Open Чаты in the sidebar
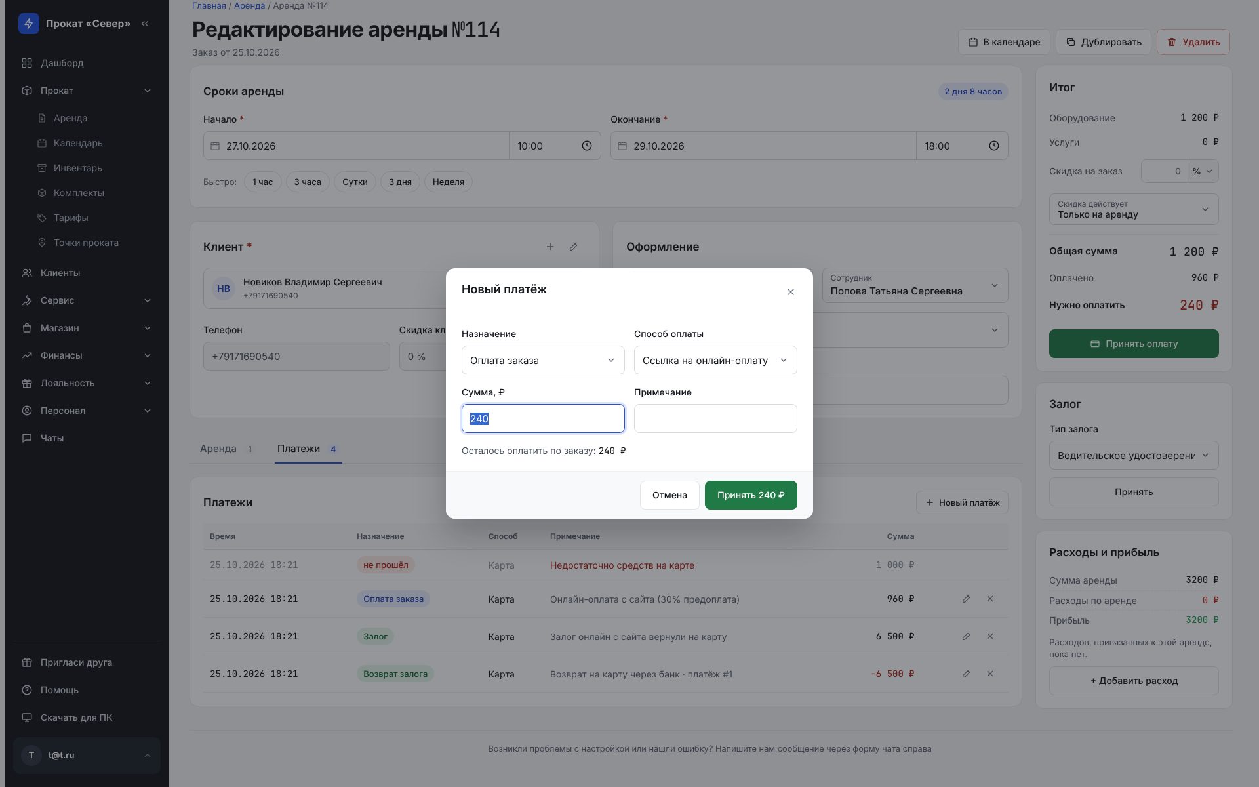Viewport: 1259px width, 787px height. pyautogui.click(x=87, y=438)
